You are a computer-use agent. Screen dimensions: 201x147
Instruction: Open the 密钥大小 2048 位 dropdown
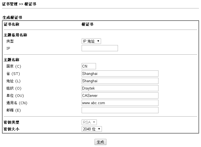[92, 129]
